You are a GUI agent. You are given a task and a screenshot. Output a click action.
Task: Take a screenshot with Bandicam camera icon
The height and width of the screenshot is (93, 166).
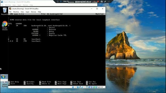tap(102, 2)
